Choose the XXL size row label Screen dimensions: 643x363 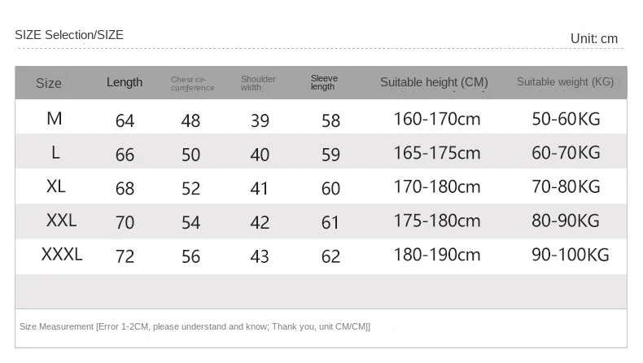click(61, 221)
